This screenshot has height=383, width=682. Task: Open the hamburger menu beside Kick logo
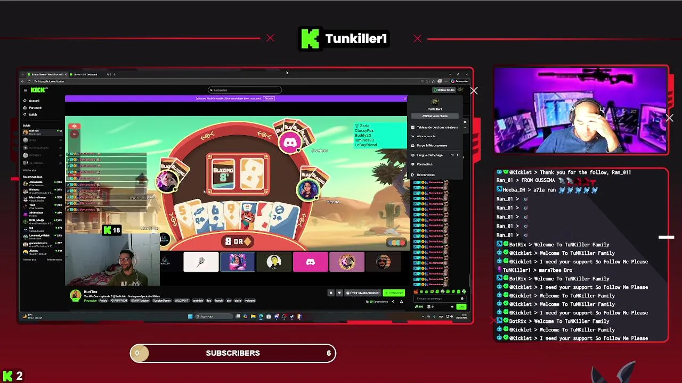click(x=25, y=90)
